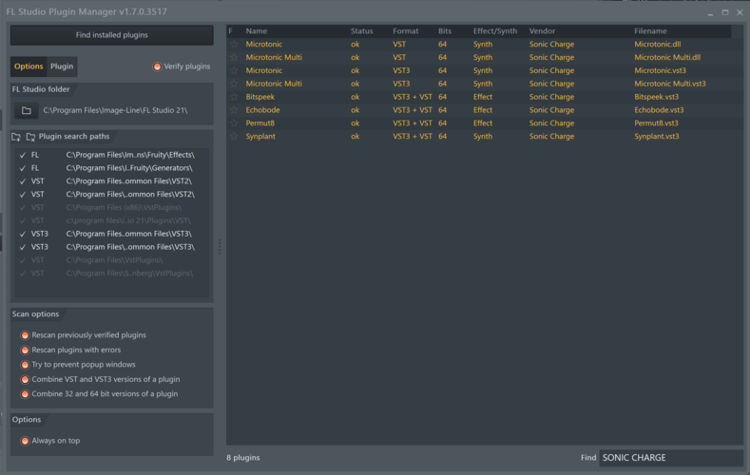Image resolution: width=750 pixels, height=475 pixels.
Task: Check the Program Files (x86)\VstPlugins path
Action: (23, 207)
